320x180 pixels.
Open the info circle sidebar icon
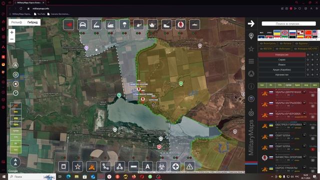coord(251,86)
